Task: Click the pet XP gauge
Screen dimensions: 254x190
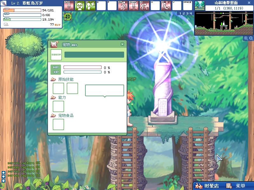Action: [83, 72]
